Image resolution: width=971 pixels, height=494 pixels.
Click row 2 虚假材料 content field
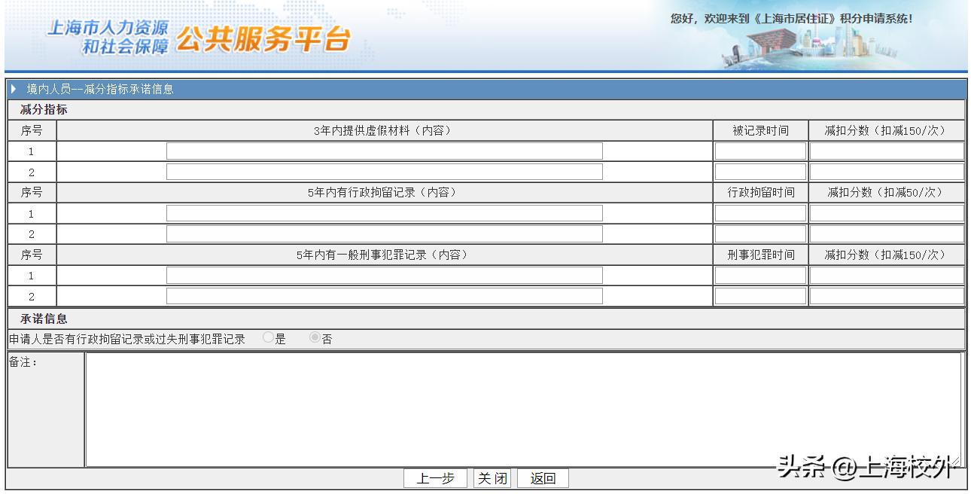coord(385,172)
